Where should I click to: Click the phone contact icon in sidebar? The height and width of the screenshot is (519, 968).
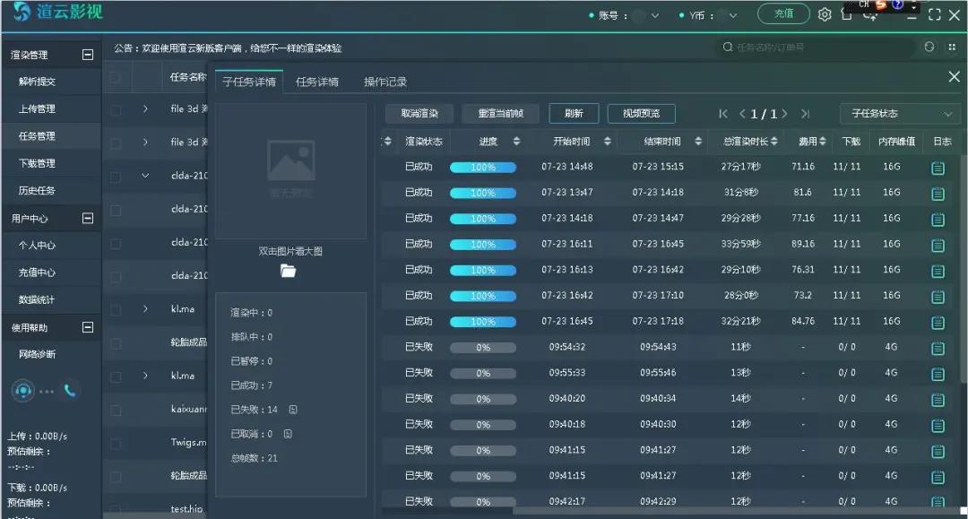70,390
